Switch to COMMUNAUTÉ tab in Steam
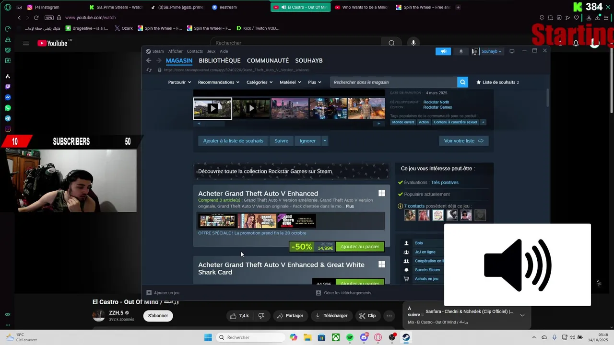Viewport: 614px width, 345px height. click(268, 60)
